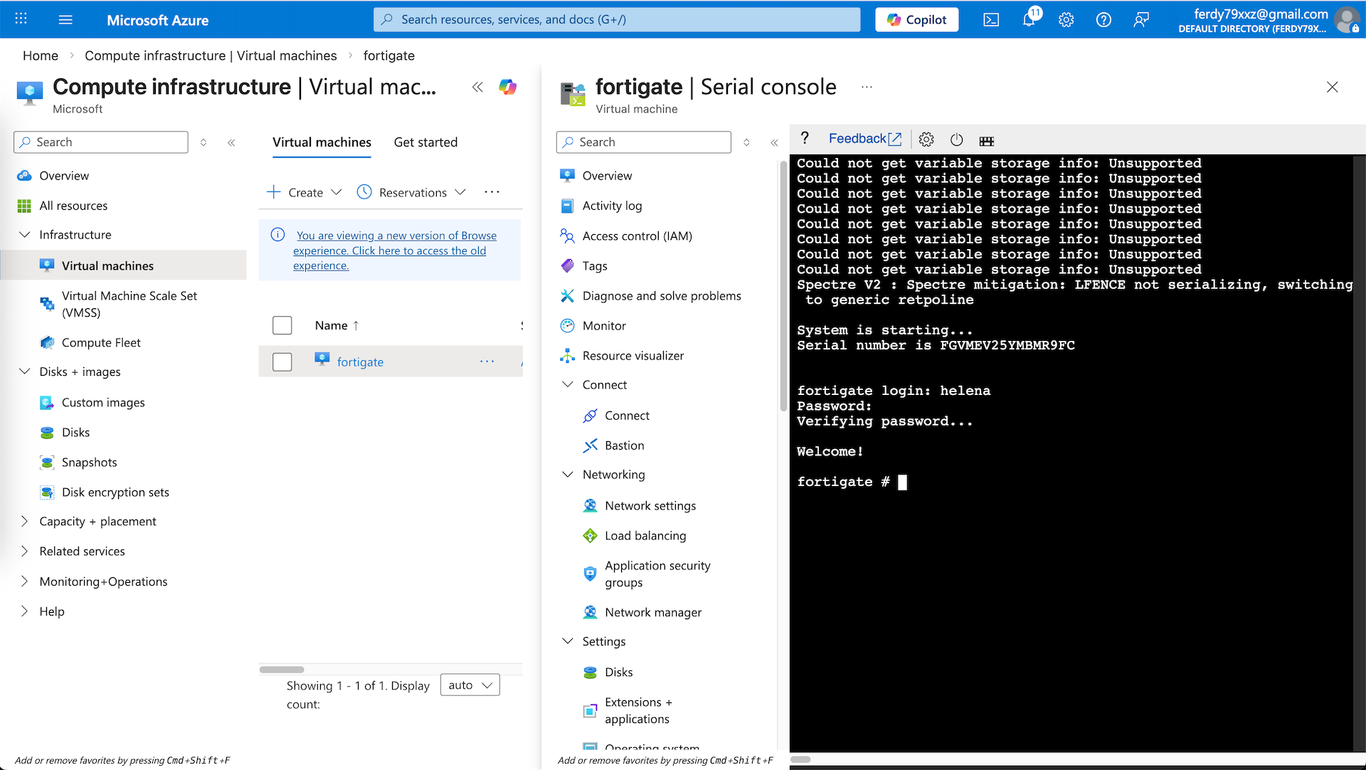Screen dimensions: 1366x770
Task: Collapse the Infrastructure tree section
Action: (x=25, y=235)
